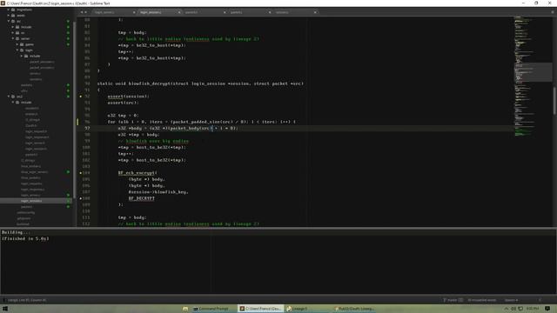Expand the assets folder arrow
Screen dimensions: 557x313
[9, 16]
